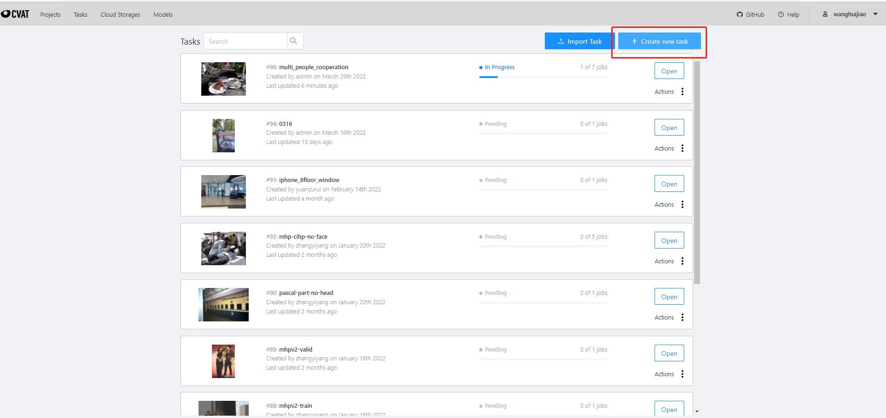Screen dimensions: 886x418
Task: Click task name mhpv2-train
Action: click(296, 406)
